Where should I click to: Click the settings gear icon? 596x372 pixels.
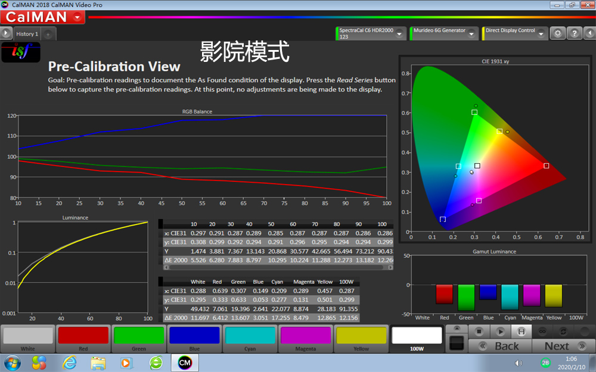[x=557, y=33]
